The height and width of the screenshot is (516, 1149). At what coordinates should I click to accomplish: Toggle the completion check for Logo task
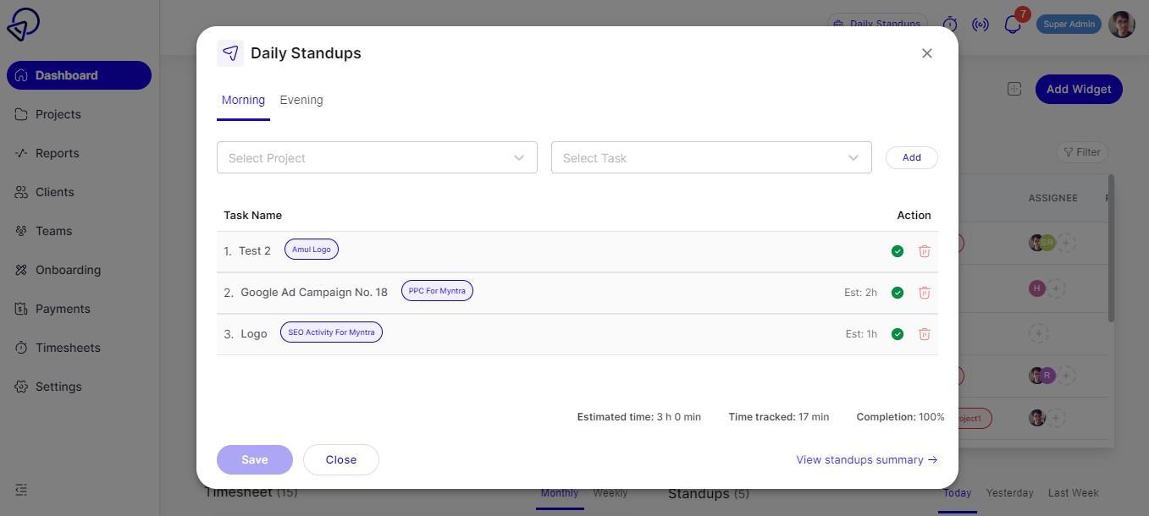tap(898, 334)
